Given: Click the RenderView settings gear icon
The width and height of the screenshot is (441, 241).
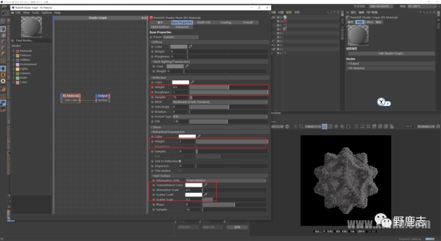Looking at the screenshot, I should pos(438,127).
